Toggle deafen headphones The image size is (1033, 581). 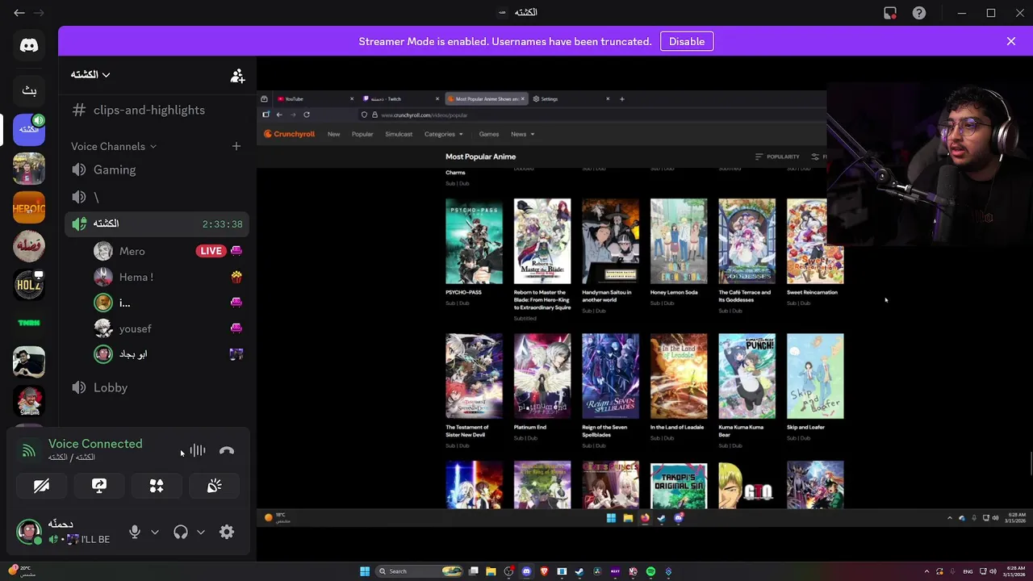181,532
